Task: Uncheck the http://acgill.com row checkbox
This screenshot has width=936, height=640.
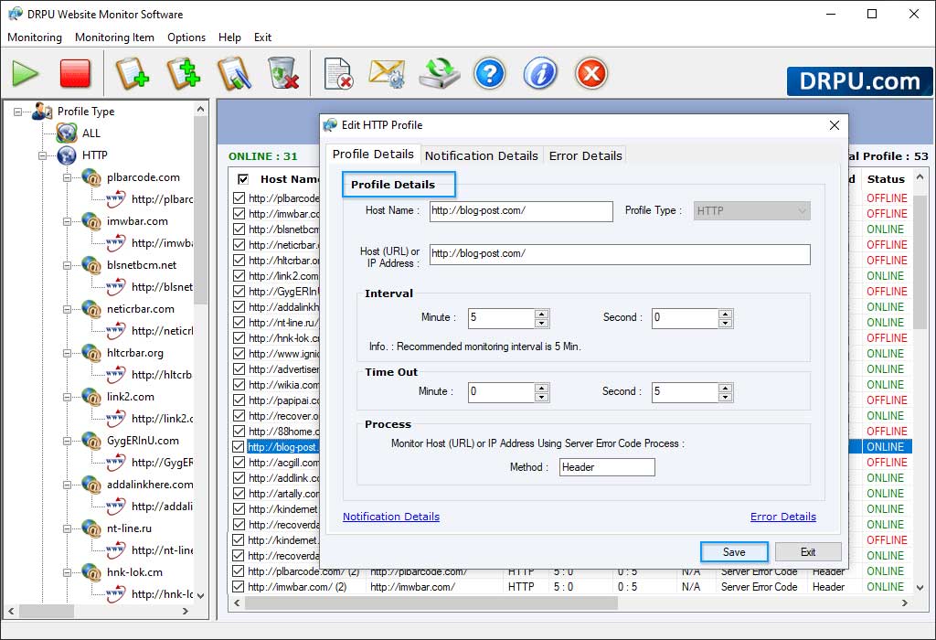Action: 239,462
